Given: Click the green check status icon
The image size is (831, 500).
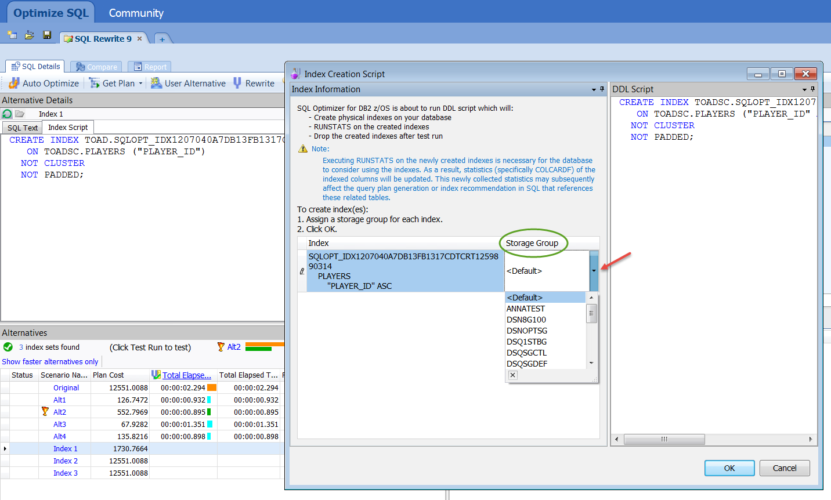Looking at the screenshot, I should click(x=8, y=347).
